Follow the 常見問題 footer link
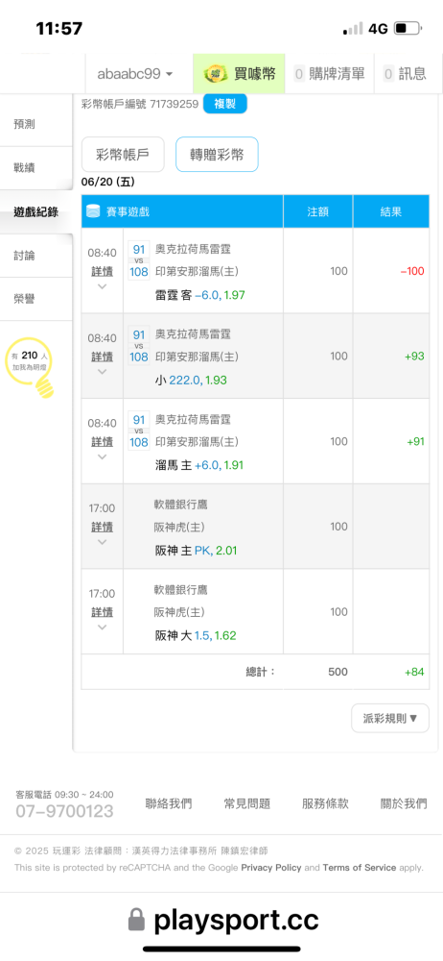Viewport: 443px width, 961px height. pyautogui.click(x=246, y=803)
